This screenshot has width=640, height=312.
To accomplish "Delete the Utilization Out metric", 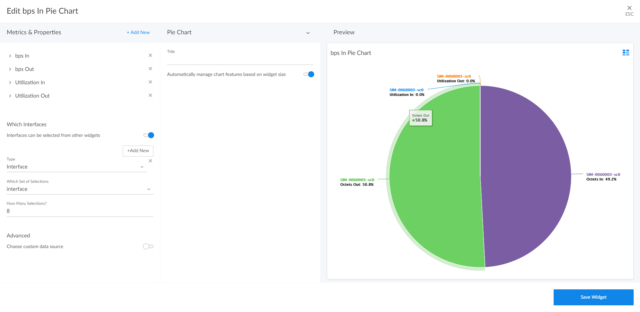I will (x=150, y=95).
